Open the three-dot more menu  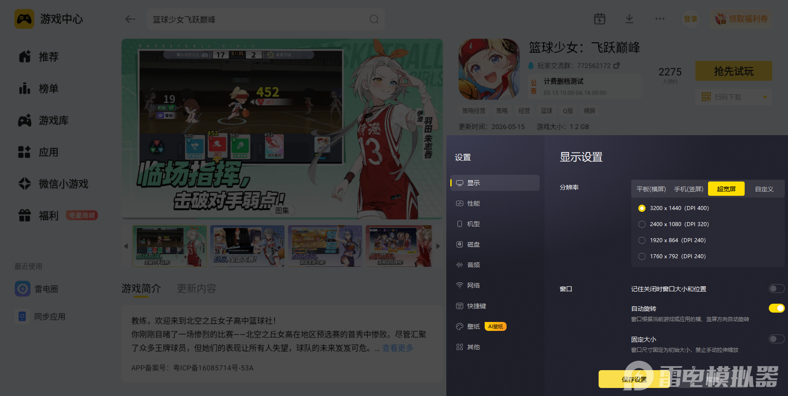click(x=660, y=19)
